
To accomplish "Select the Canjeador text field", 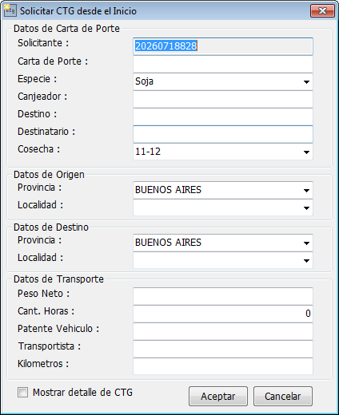I will click(223, 99).
